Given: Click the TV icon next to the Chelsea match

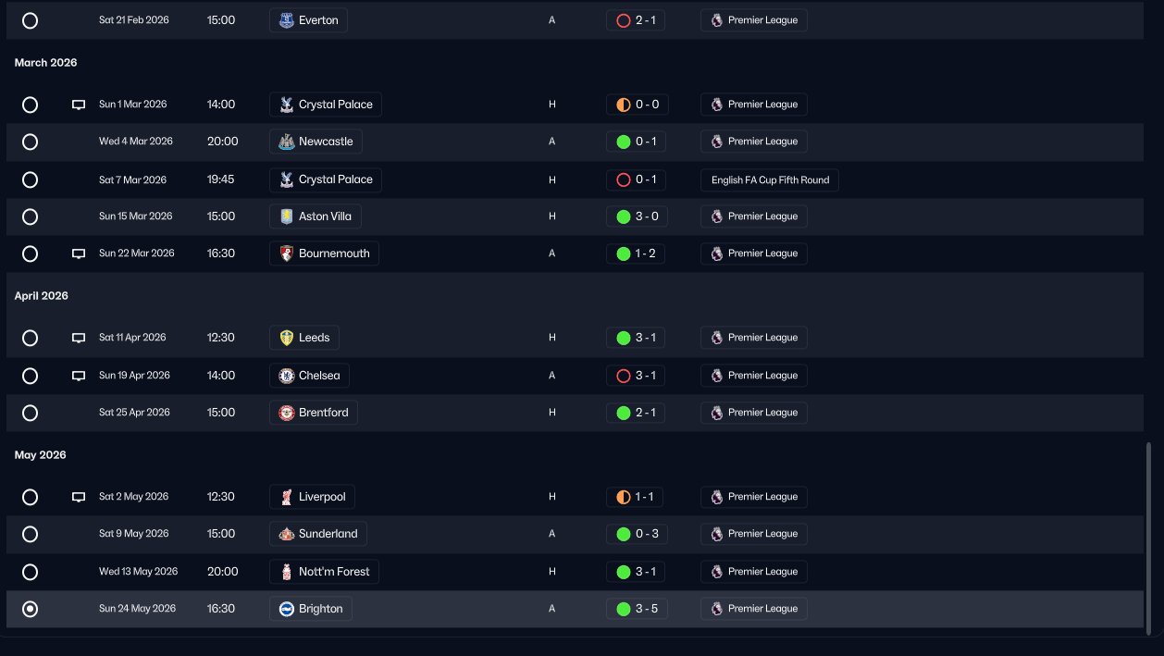Looking at the screenshot, I should [79, 376].
